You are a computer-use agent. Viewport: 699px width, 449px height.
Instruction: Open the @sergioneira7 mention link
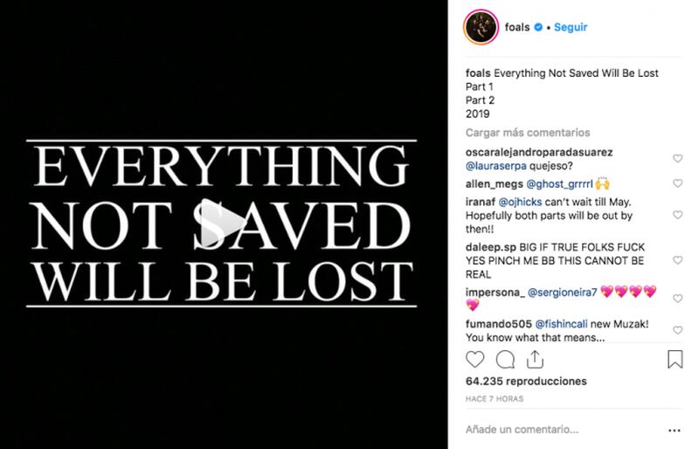pos(562,293)
